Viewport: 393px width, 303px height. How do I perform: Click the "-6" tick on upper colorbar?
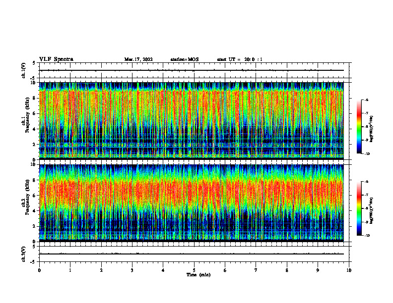[x=366, y=100]
